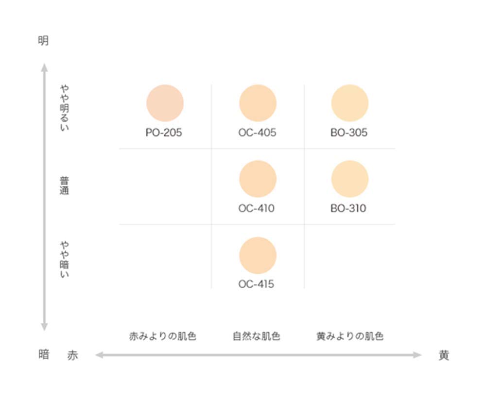486x397 pixels.
Task: Click the OC-415 text label
Action: (x=256, y=284)
